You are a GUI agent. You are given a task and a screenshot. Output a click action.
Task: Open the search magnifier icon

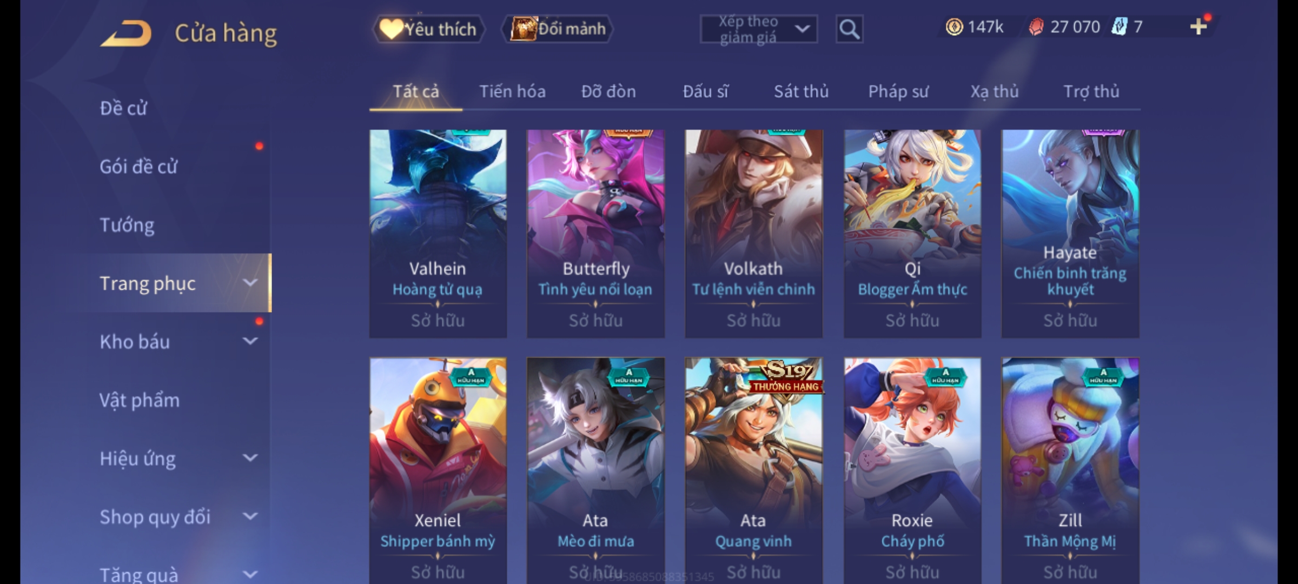pos(849,29)
